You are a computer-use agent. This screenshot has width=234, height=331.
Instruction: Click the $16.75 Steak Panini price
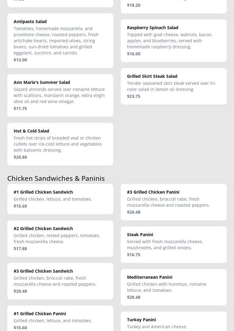click(x=134, y=255)
